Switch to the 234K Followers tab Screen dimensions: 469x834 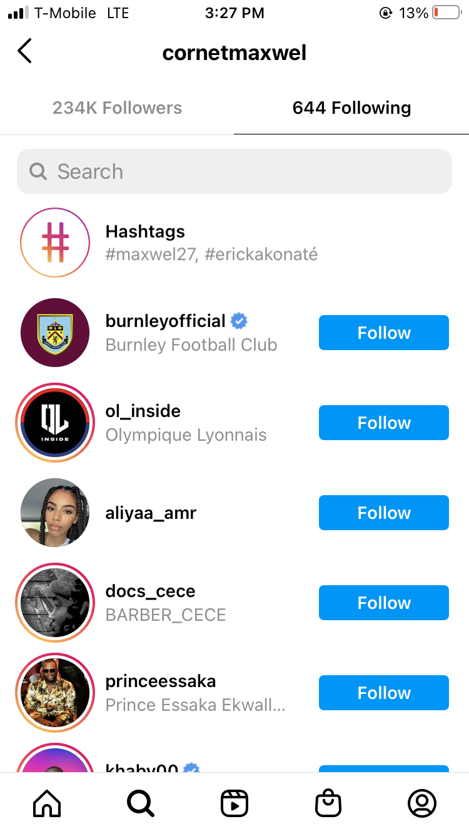coord(117,108)
